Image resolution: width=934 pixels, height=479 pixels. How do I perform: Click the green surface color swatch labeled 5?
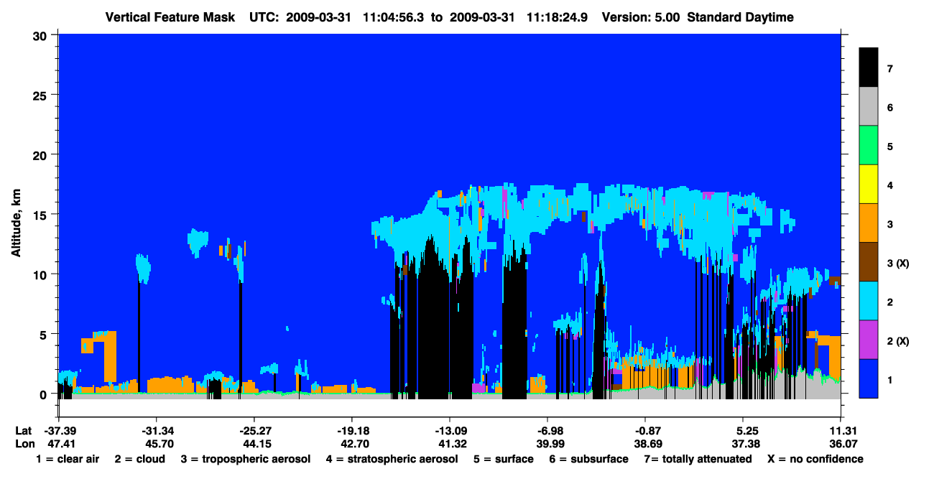coord(869,145)
